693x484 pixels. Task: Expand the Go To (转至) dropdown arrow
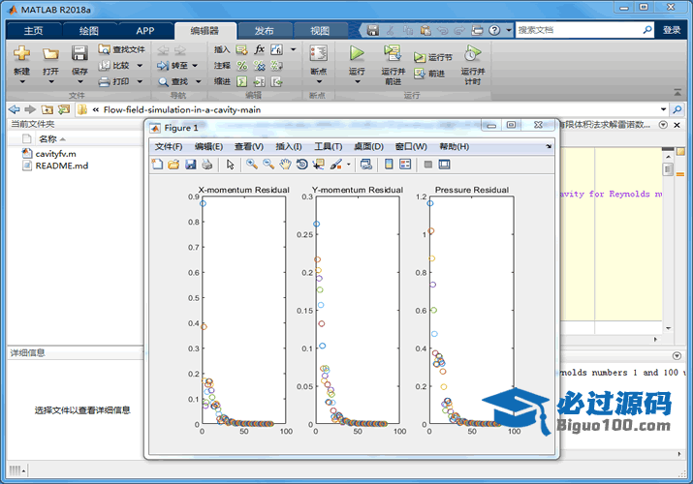pyautogui.click(x=195, y=66)
